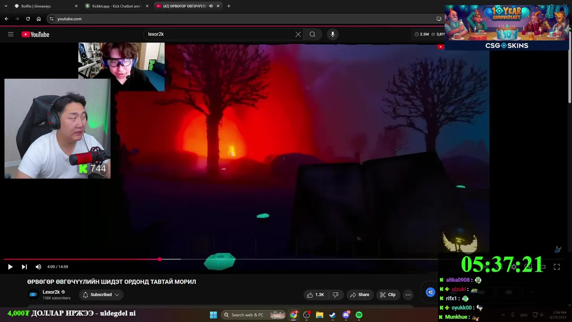The height and width of the screenshot is (322, 572).
Task: Start voice search with the microphone
Action: (332, 34)
